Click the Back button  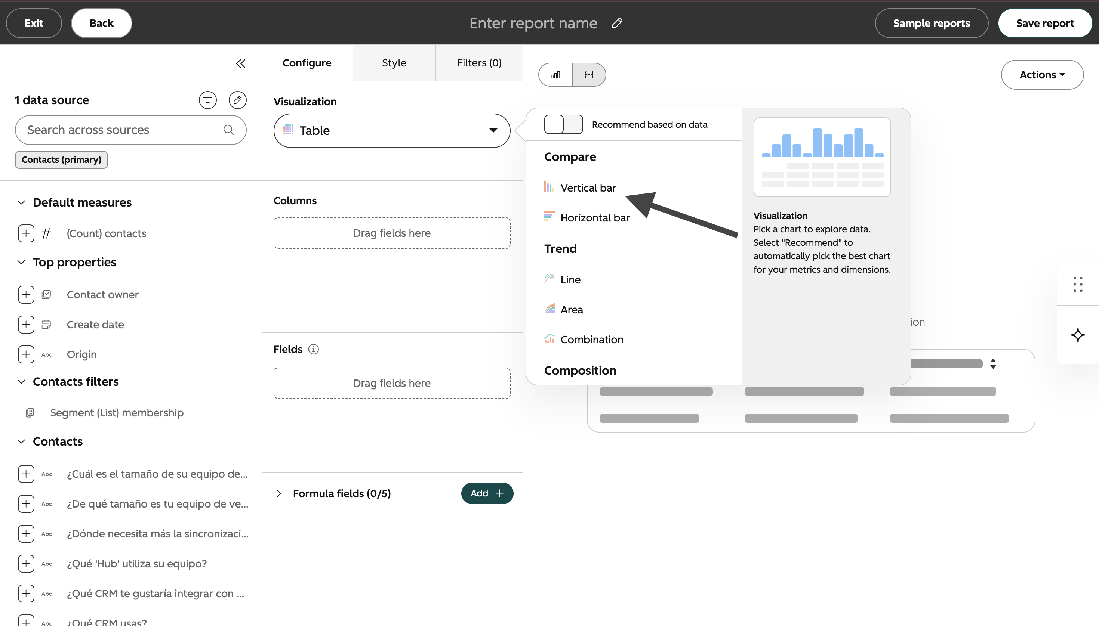click(x=102, y=23)
